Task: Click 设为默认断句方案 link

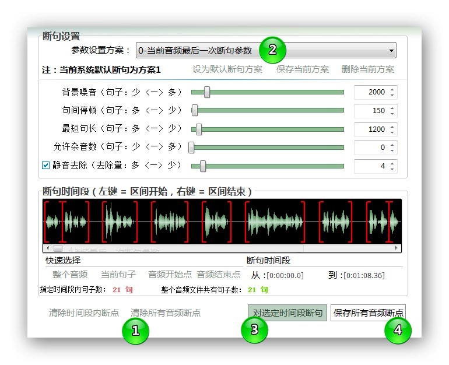Action: [227, 69]
